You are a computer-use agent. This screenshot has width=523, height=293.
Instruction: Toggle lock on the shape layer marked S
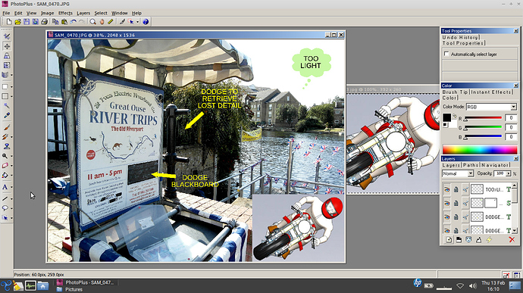point(456,203)
